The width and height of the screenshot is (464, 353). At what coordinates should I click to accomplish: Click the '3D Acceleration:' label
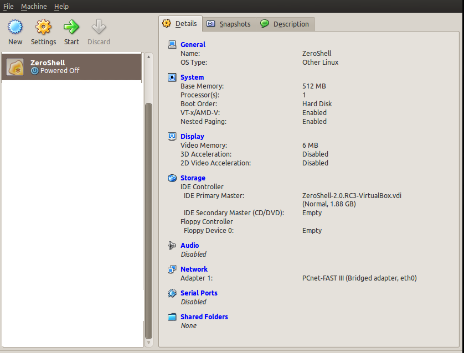click(206, 154)
